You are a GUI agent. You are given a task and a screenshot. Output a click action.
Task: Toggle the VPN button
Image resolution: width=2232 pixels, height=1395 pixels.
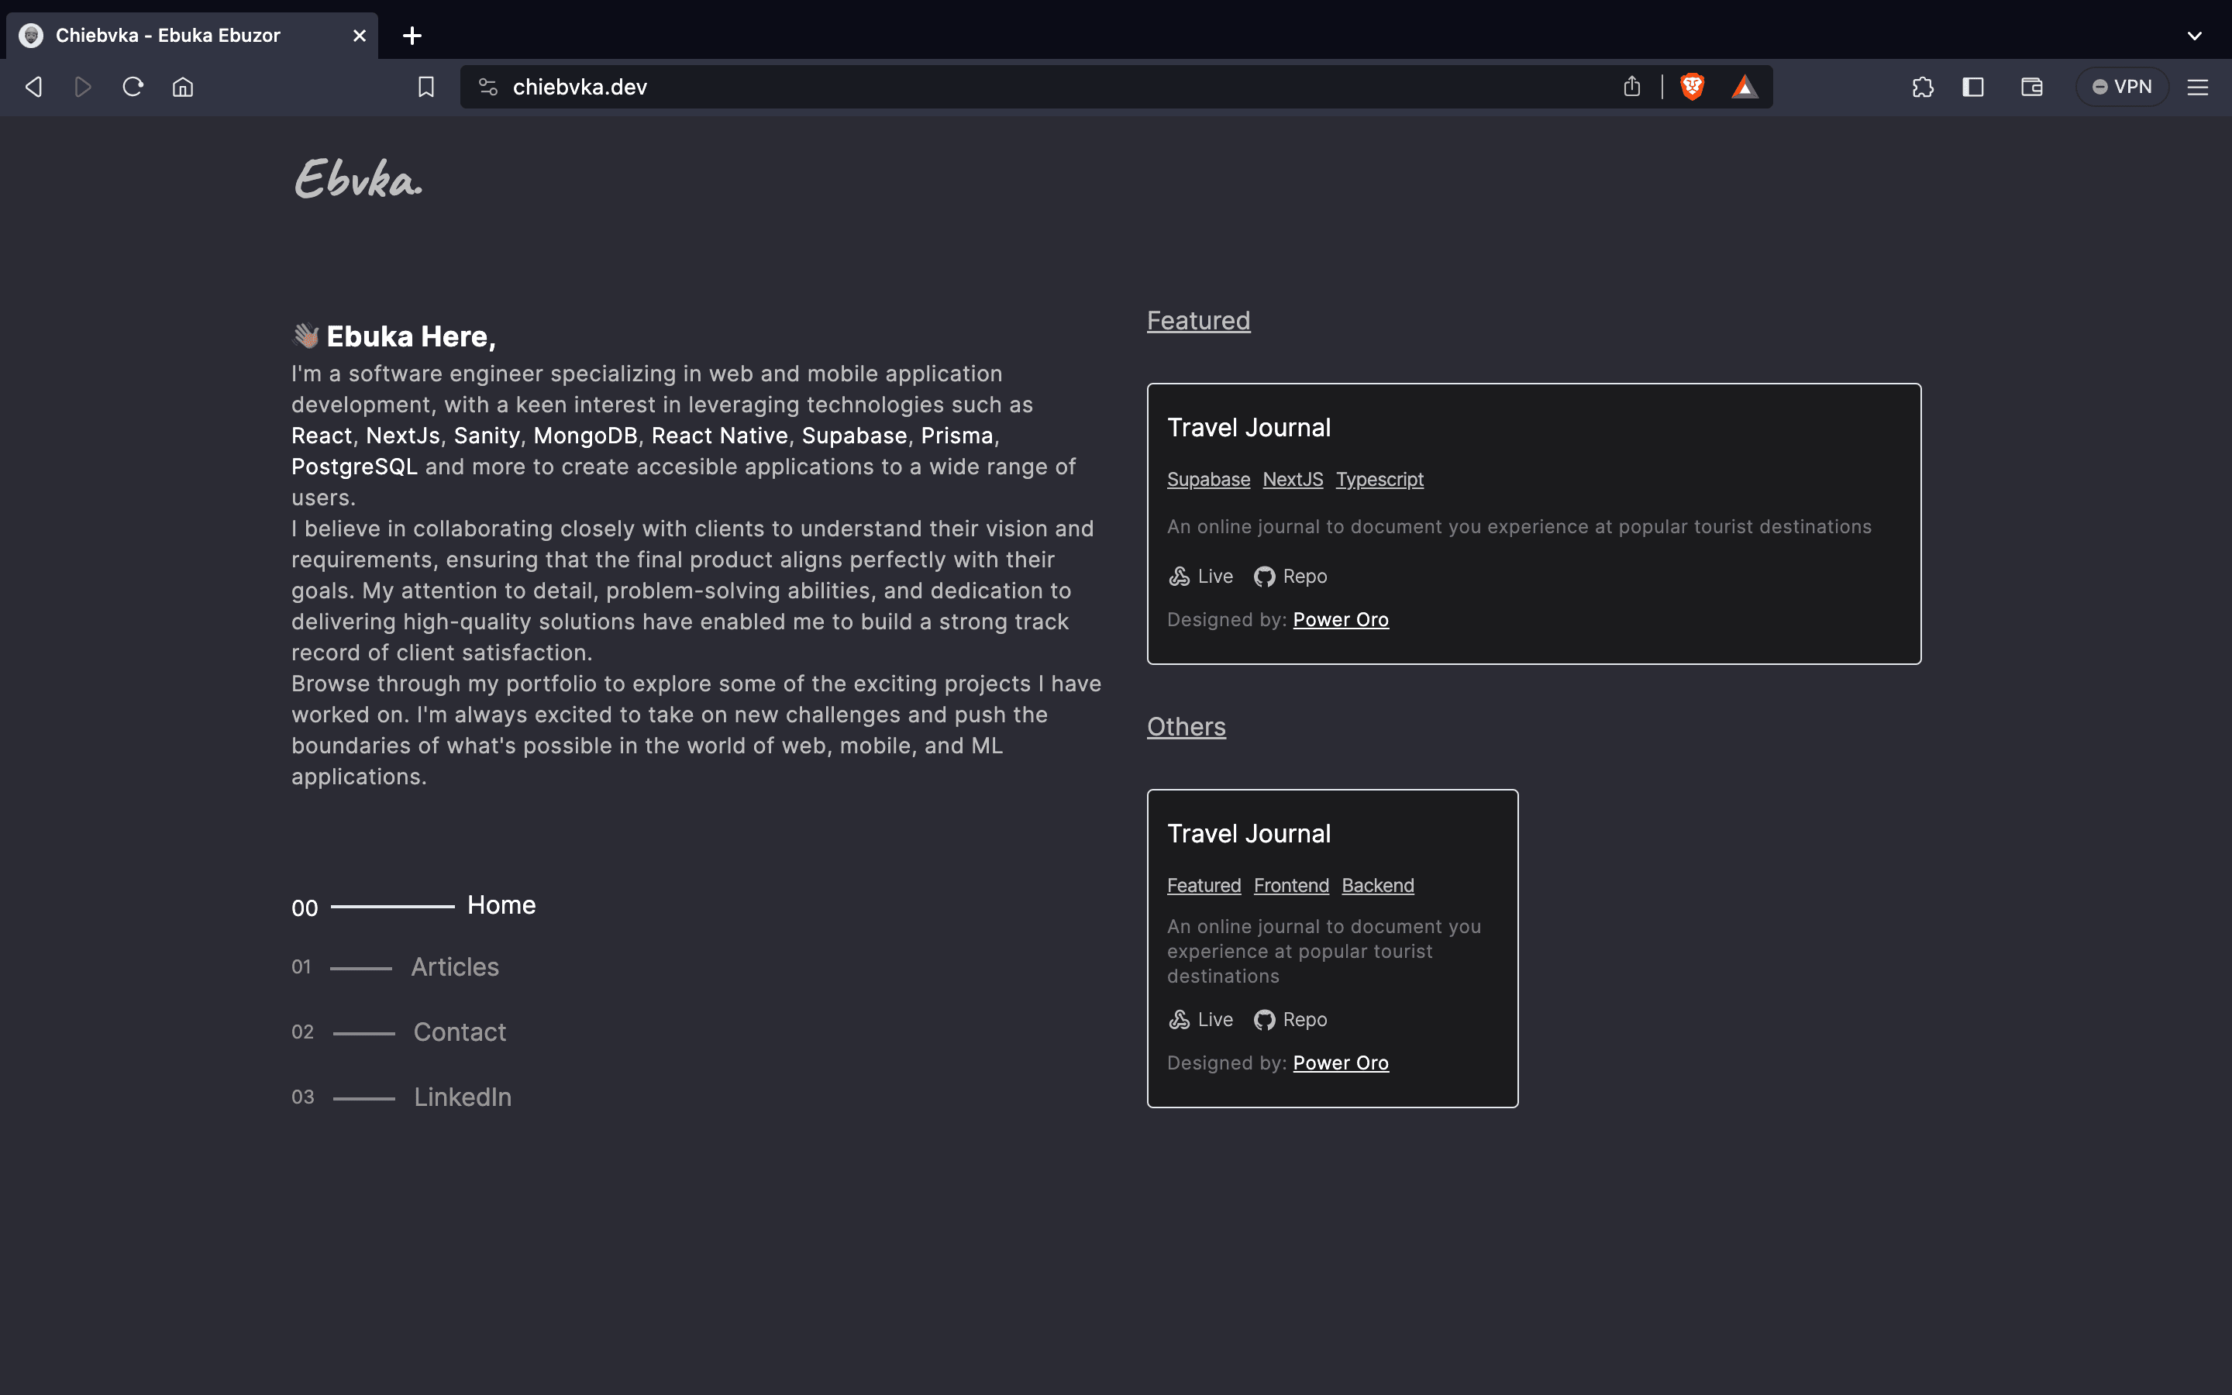pos(2121,87)
